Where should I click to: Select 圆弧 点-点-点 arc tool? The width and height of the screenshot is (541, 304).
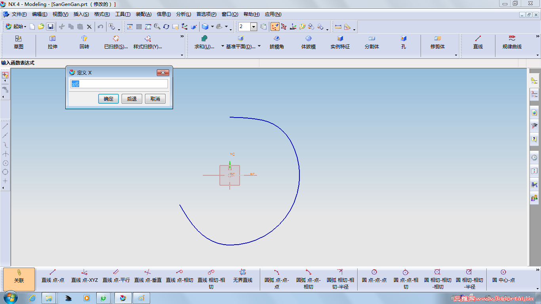tap(277, 279)
